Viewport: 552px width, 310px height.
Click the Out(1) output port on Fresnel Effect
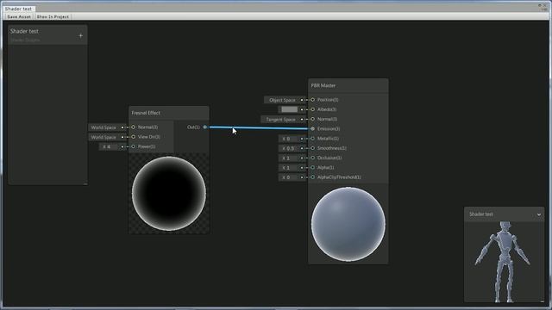[205, 127]
